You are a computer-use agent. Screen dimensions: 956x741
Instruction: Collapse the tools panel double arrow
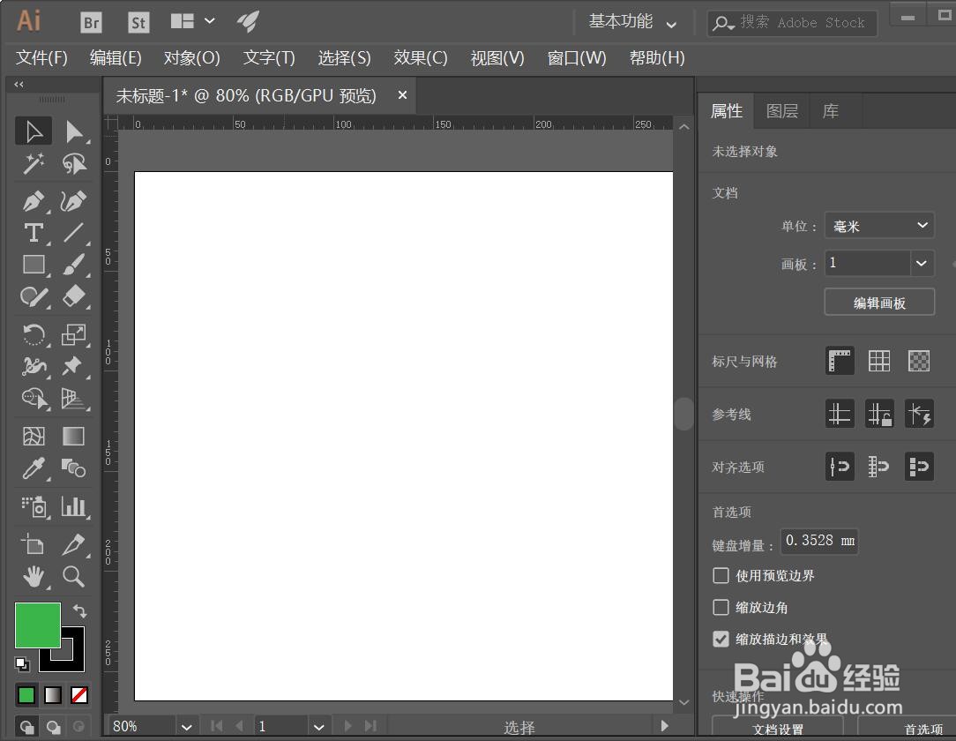[x=19, y=84]
